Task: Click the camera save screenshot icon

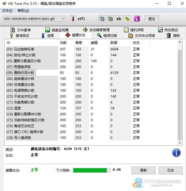Action: 119,19
